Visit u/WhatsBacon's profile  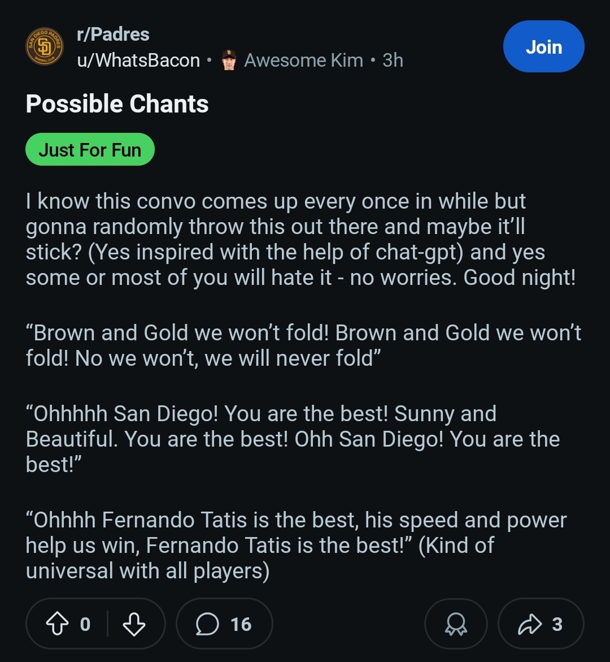(138, 60)
